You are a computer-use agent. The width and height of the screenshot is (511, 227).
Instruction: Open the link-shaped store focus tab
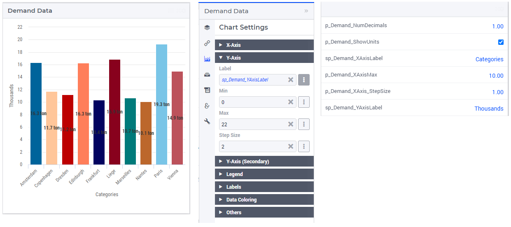coord(207,43)
